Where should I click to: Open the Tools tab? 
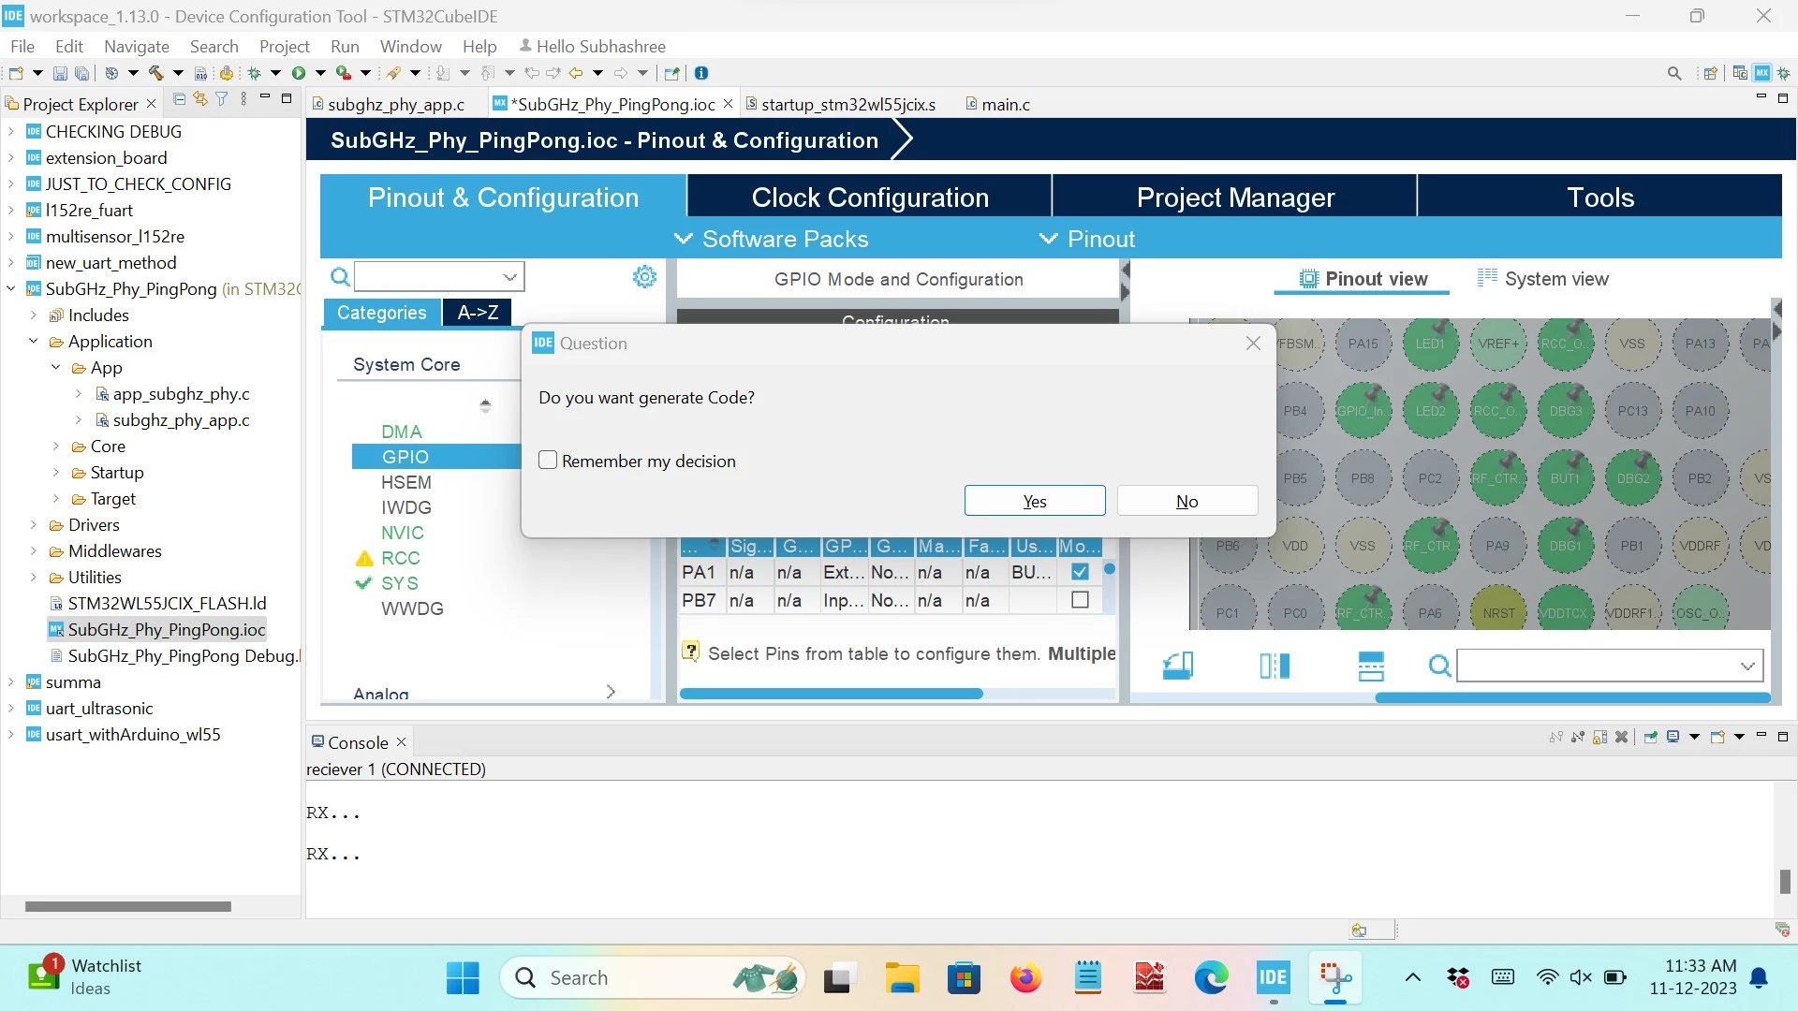tap(1600, 198)
